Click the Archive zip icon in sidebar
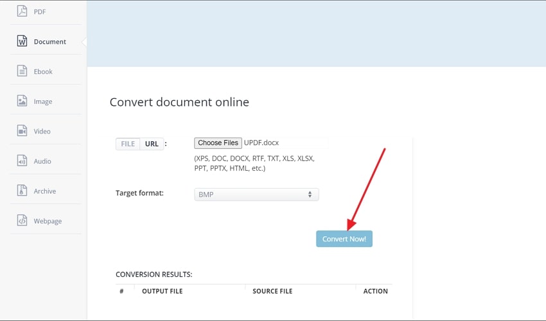Screen dimensions: 546x321 22,191
